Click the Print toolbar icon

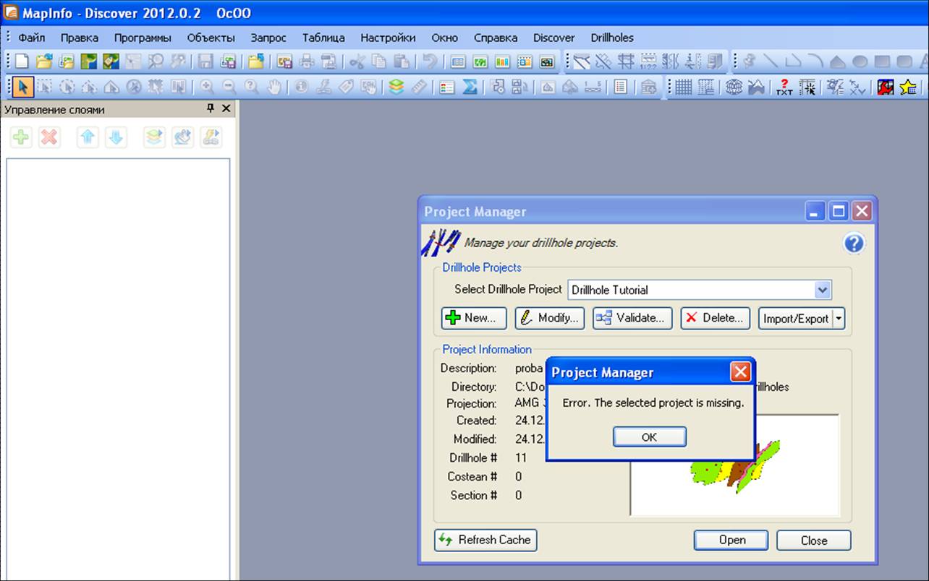coord(307,62)
